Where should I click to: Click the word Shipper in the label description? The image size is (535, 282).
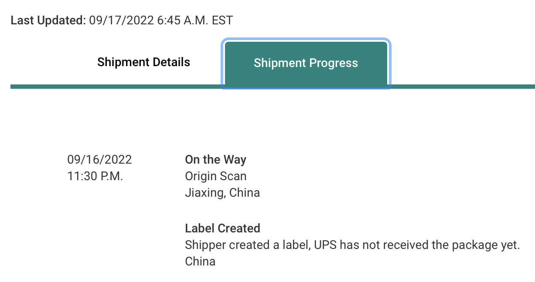203,245
